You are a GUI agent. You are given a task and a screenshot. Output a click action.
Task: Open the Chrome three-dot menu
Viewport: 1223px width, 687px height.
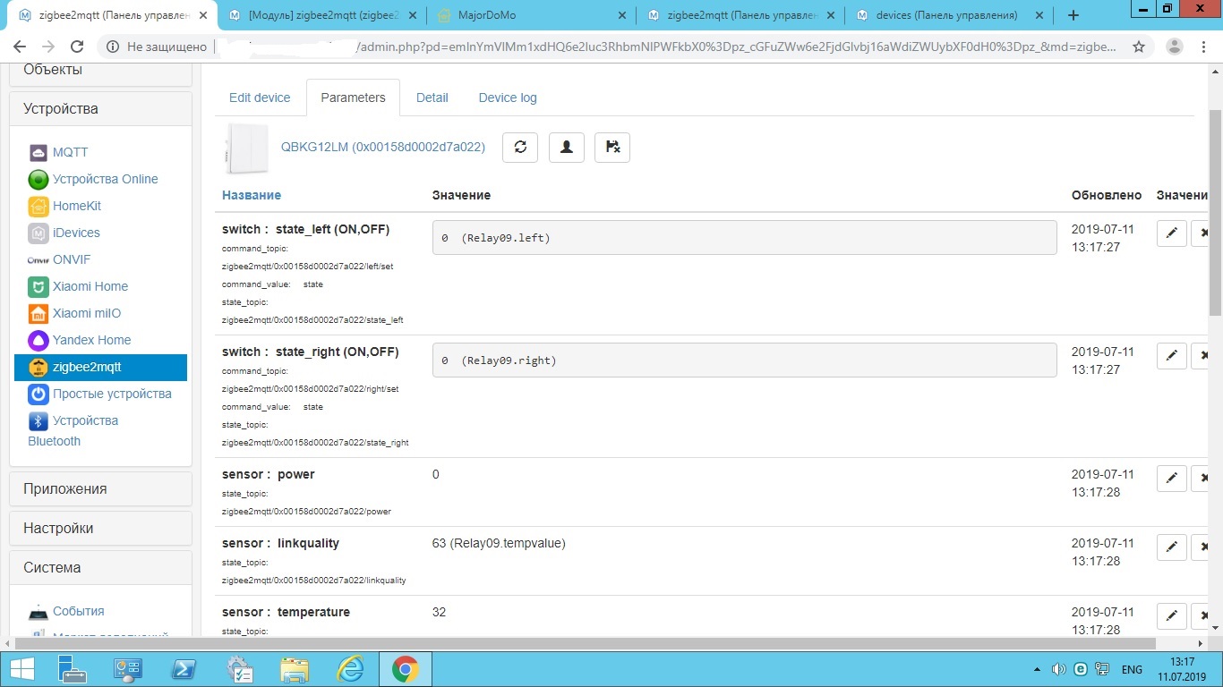[1204, 47]
